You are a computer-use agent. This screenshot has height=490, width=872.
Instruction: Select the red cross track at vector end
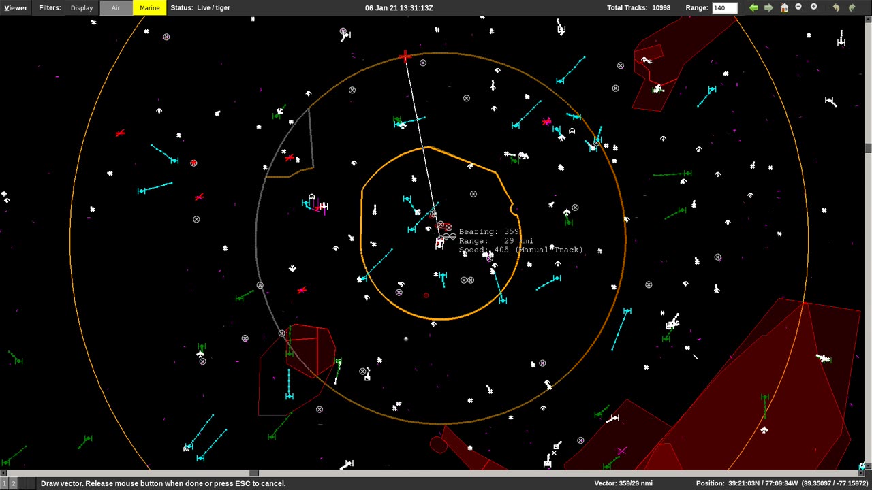405,56
